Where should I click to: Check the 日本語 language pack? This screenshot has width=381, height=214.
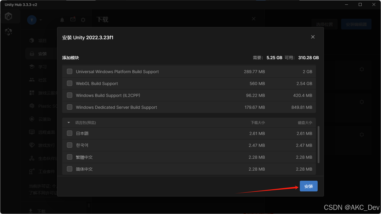click(70, 133)
